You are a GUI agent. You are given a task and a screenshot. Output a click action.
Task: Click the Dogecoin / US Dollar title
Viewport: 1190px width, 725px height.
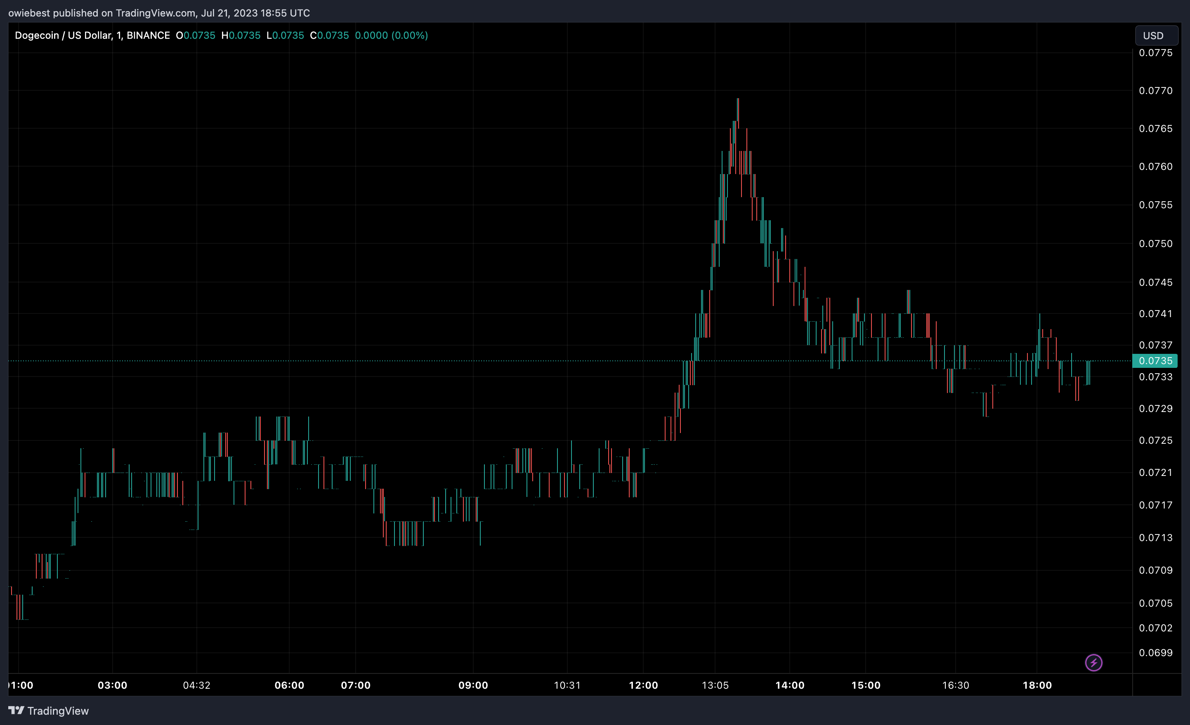92,35
